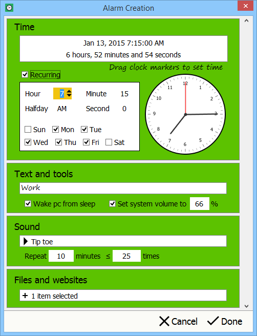This screenshot has width=257, height=336.
Task: Click the Hour value field showing 7
Action: pos(61,94)
